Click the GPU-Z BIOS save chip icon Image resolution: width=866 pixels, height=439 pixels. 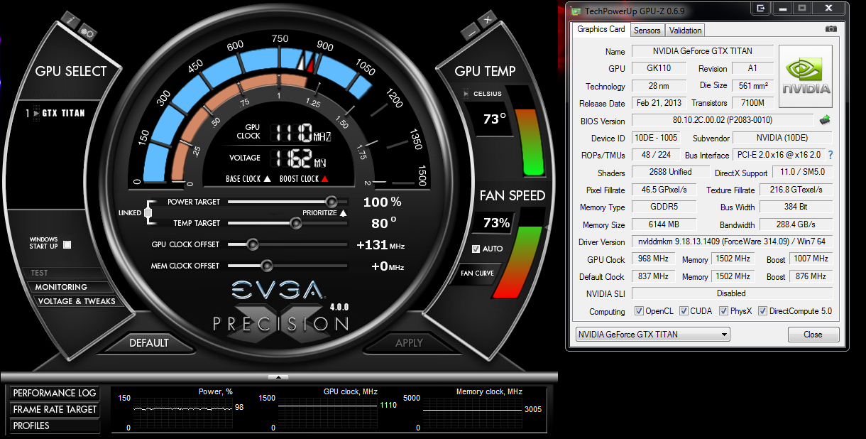tap(825, 120)
